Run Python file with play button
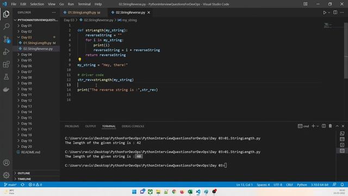 [x=325, y=13]
